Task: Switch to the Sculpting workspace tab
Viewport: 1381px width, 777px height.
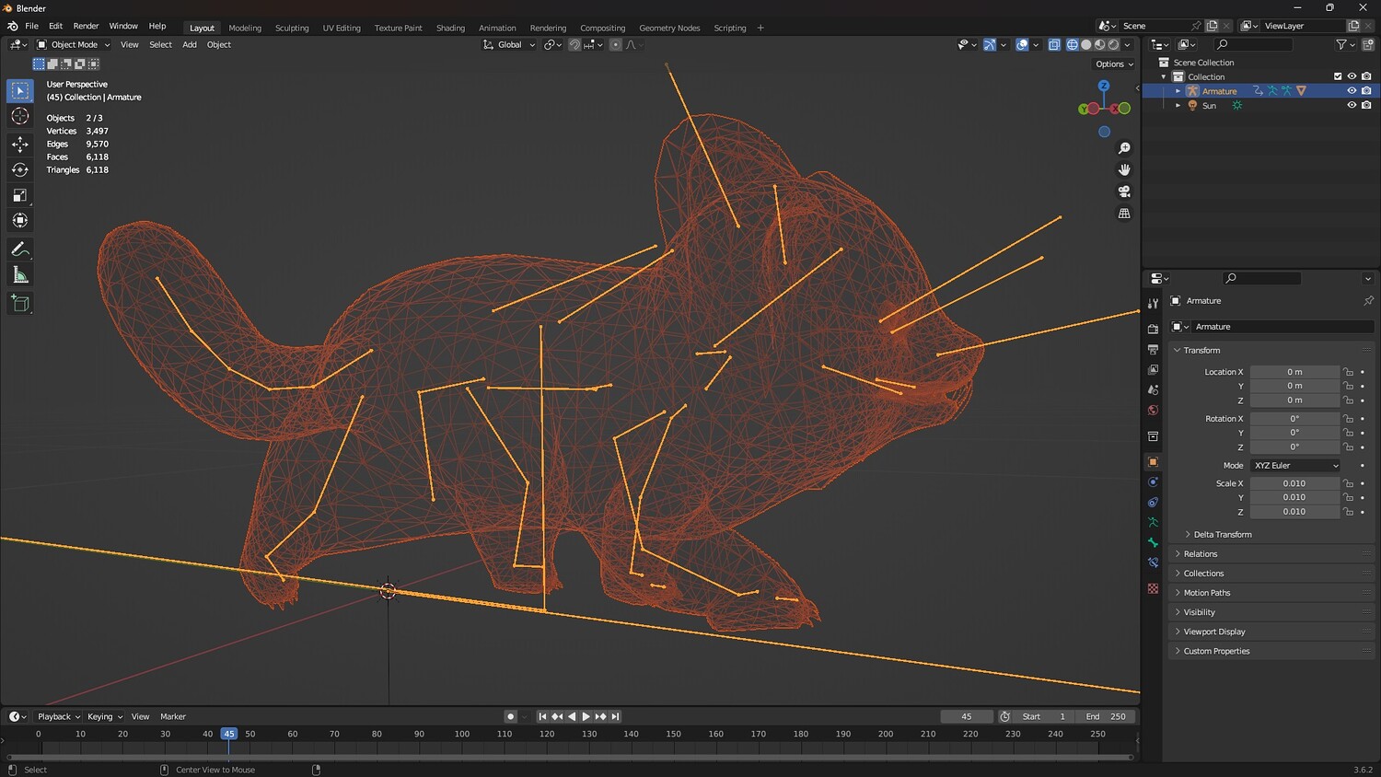Action: point(292,28)
